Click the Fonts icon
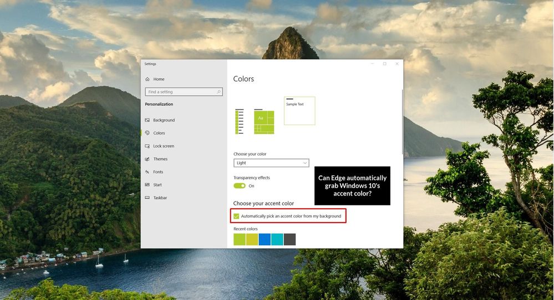The height and width of the screenshot is (300, 554). [x=148, y=172]
